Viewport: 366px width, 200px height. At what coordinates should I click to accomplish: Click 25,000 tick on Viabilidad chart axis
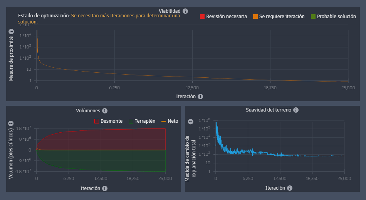pos(348,88)
